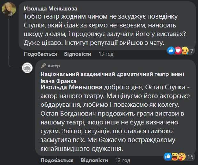Click the thumbs-up reaction beside count 7

171,51
